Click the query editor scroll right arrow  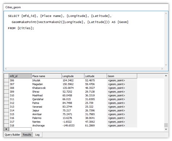[162, 69]
